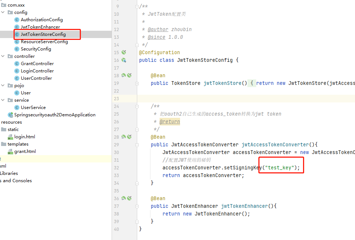The width and height of the screenshot is (355, 240).
Task: Click line number 23 in the gutter
Action: click(x=116, y=99)
